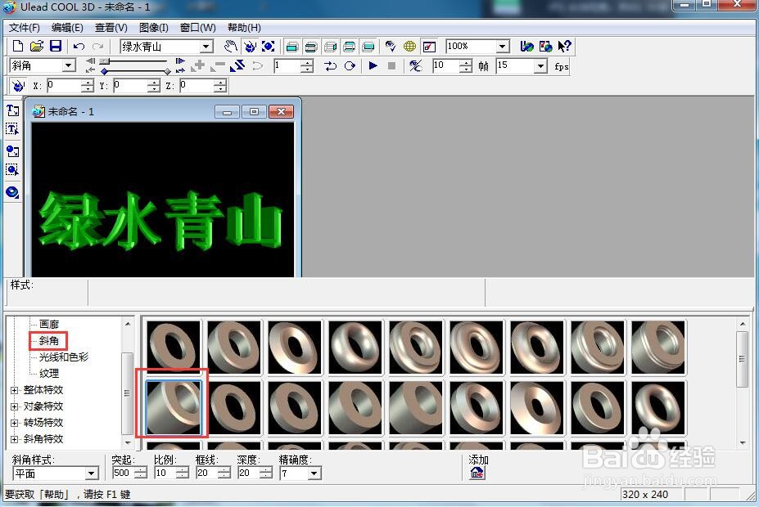Select the Insert geometric object tool
Screen dimensions: 759x507
pyautogui.click(x=12, y=192)
